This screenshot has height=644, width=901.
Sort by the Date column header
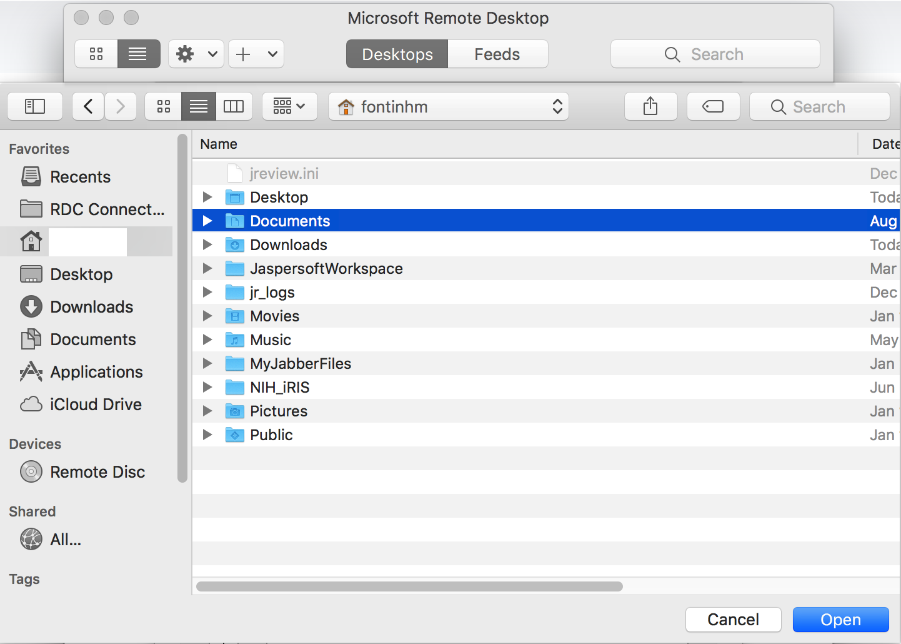(880, 144)
